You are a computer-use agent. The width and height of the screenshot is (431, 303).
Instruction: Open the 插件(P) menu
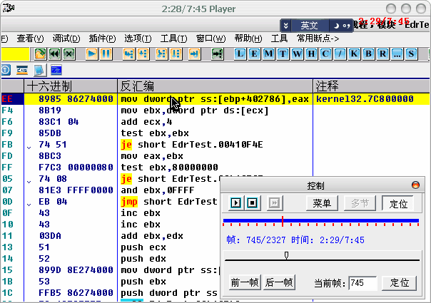[x=102, y=38]
